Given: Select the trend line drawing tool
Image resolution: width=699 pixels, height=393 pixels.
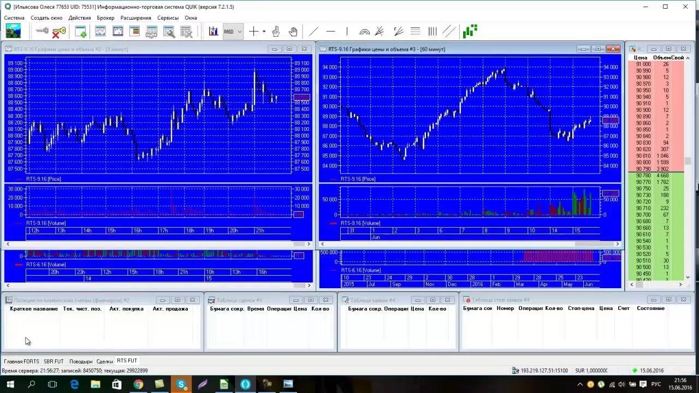Looking at the screenshot, I should (x=313, y=32).
